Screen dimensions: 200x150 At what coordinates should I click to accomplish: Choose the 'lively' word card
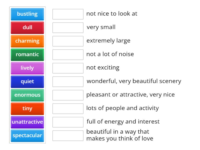click(27, 68)
